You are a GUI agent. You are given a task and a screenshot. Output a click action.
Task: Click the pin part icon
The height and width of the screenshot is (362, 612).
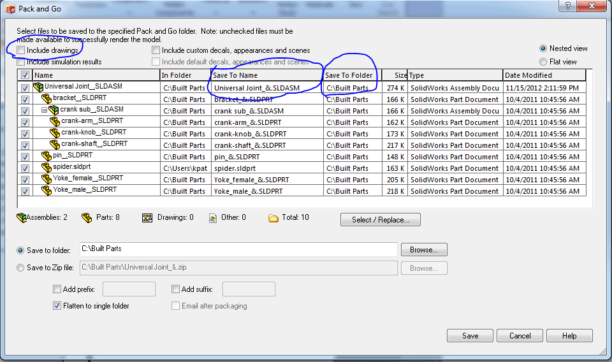(47, 156)
